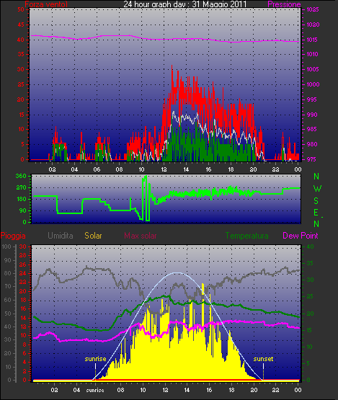Click the yellow 'sunset' marker label
The image size is (338, 400).
(263, 359)
